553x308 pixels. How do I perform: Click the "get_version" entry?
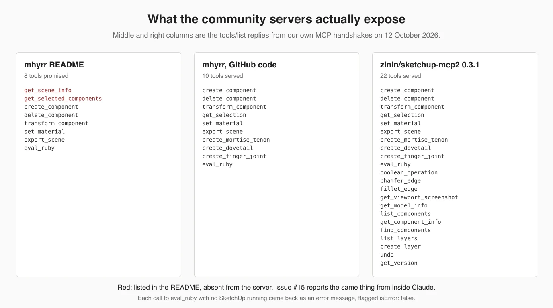399,263
